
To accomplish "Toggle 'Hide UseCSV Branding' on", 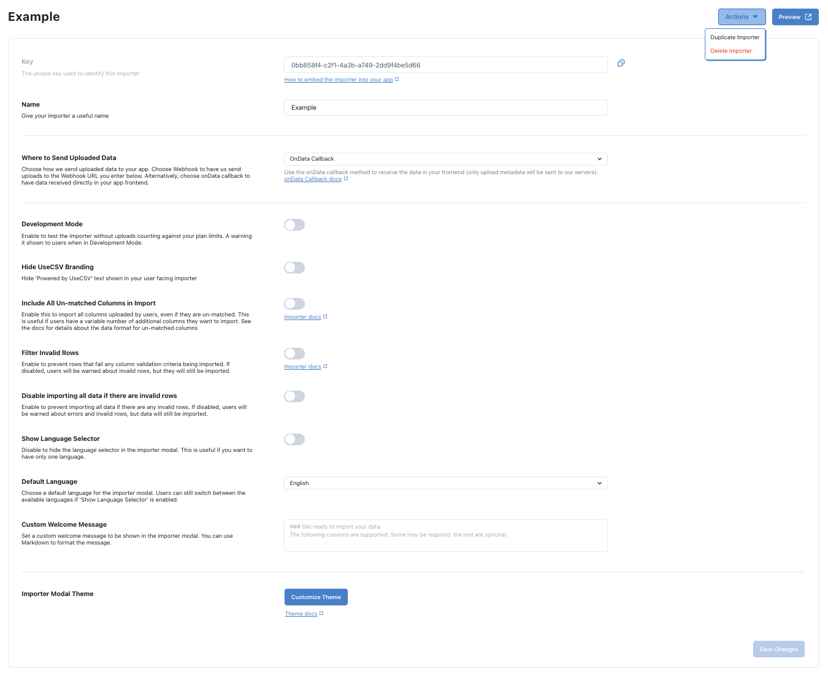I will point(294,267).
